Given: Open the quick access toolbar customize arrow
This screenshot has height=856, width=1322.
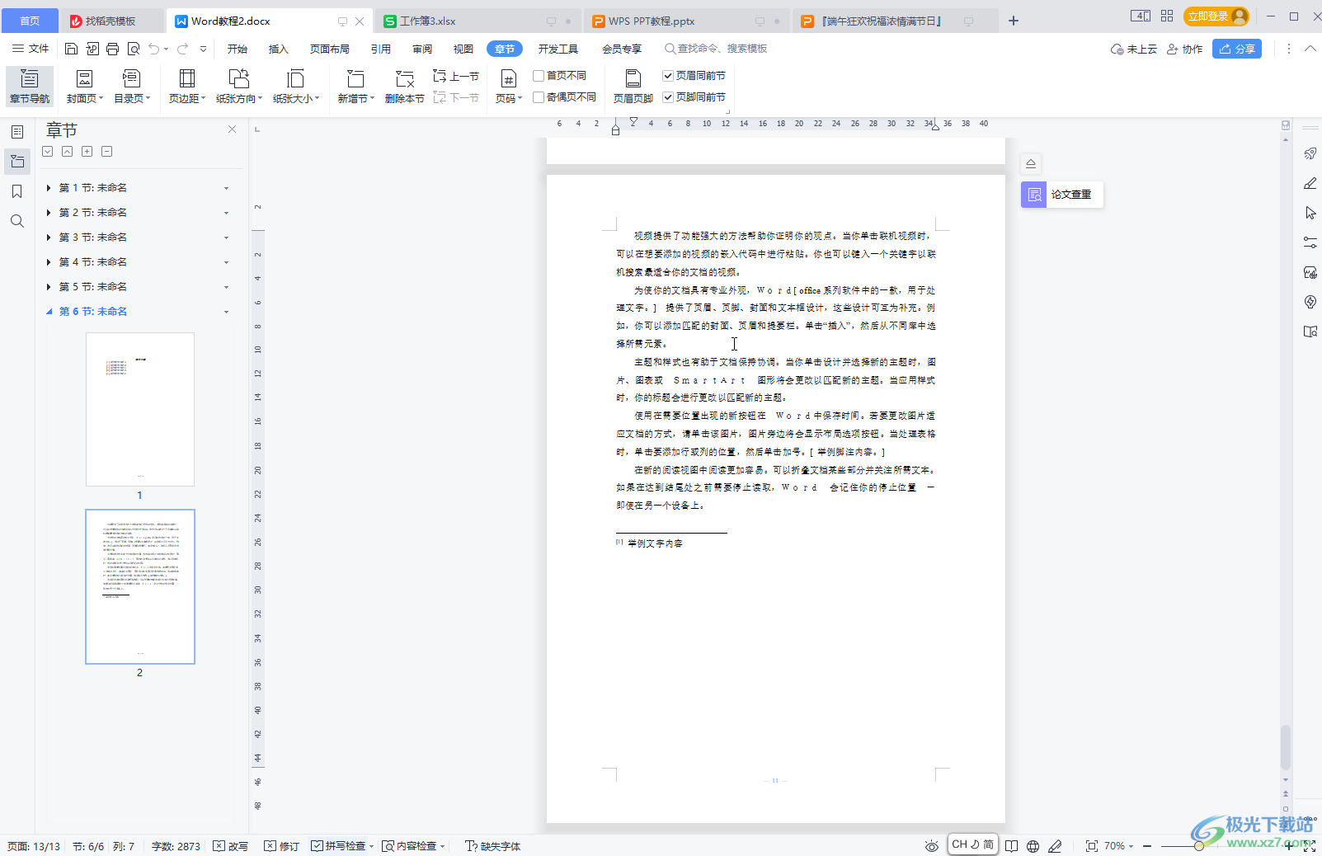Looking at the screenshot, I should (204, 49).
